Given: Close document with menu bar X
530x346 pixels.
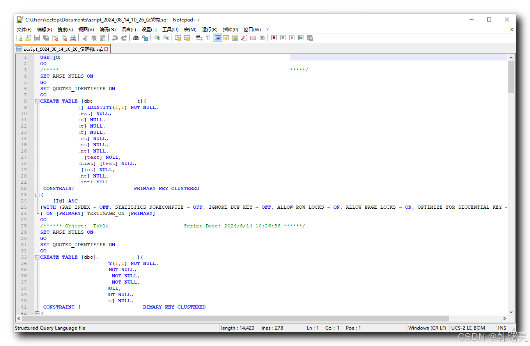Looking at the screenshot, I should pos(512,30).
